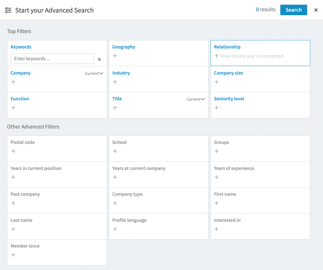
Task: Click the Industry filter label
Action: [121, 73]
